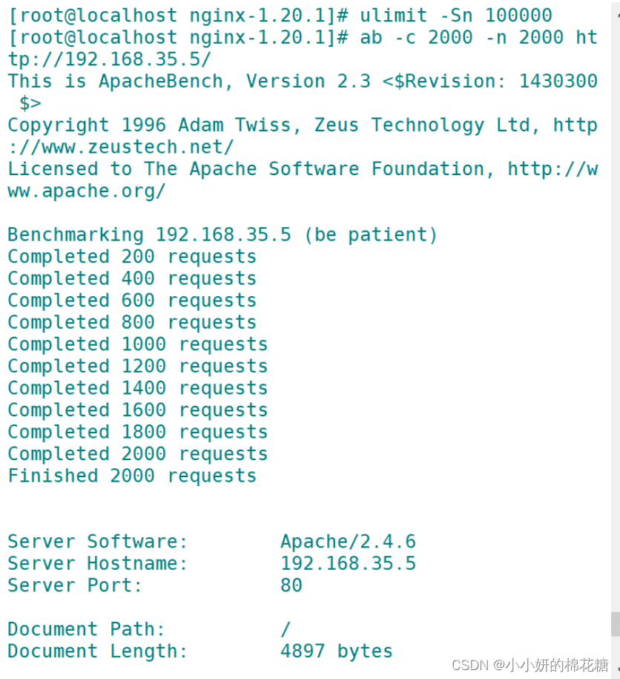
Task: Click the scrollbar down arrow
Action: [x=617, y=670]
